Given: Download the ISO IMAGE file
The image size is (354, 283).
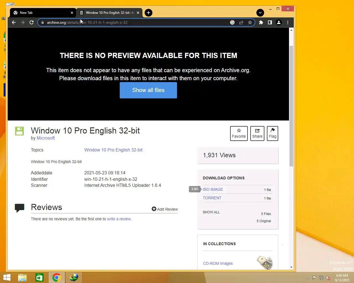Looking at the screenshot, I should tap(213, 189).
